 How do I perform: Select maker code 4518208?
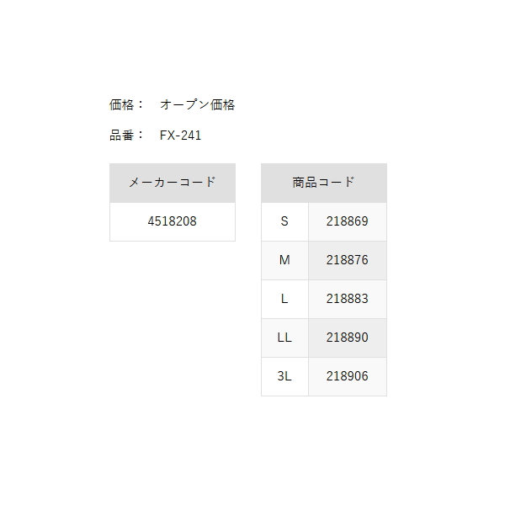(x=173, y=221)
